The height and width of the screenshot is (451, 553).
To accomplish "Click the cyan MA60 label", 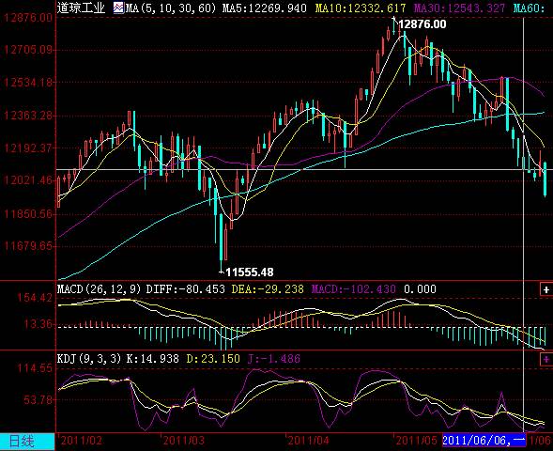I will click(x=529, y=8).
